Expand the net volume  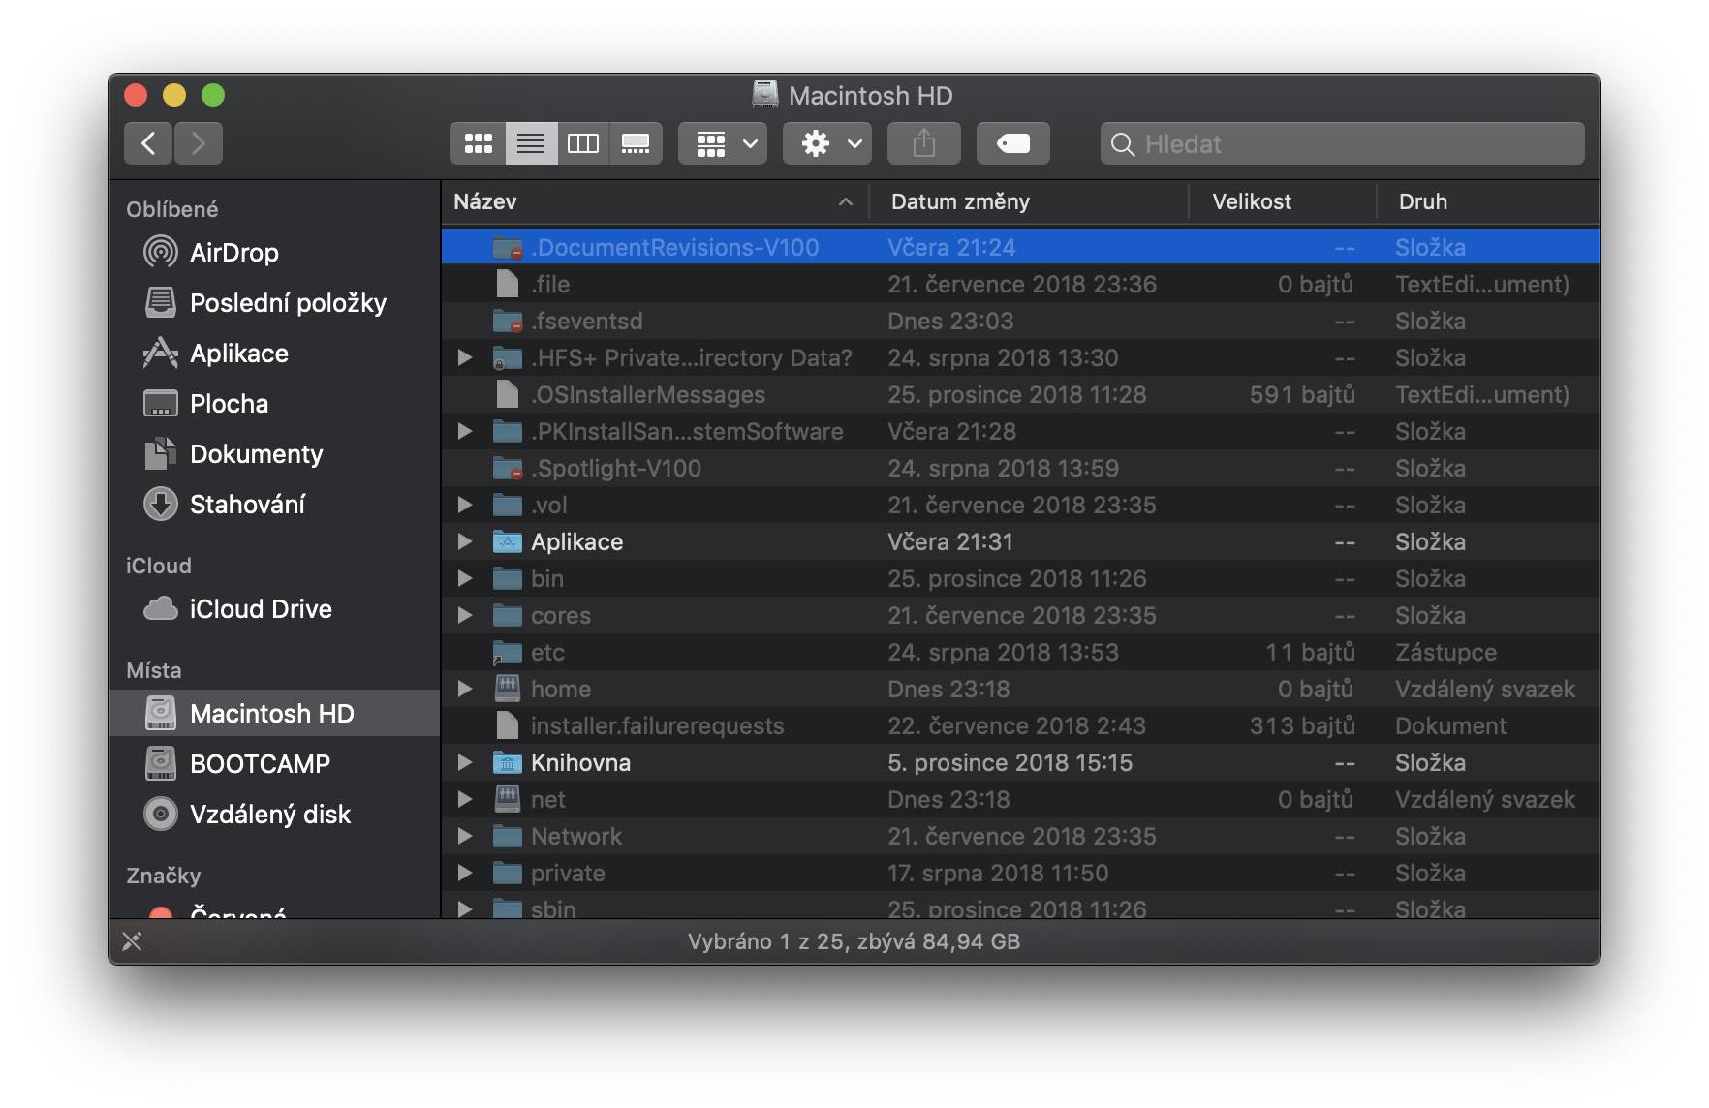point(465,800)
